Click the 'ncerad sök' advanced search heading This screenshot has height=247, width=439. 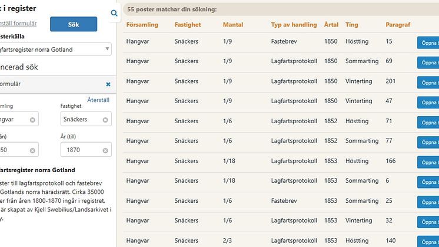pos(19,67)
